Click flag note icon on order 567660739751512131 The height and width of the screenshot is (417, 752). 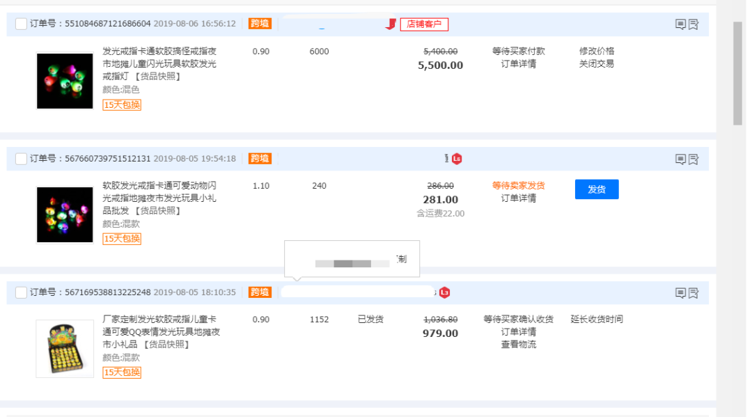point(694,159)
